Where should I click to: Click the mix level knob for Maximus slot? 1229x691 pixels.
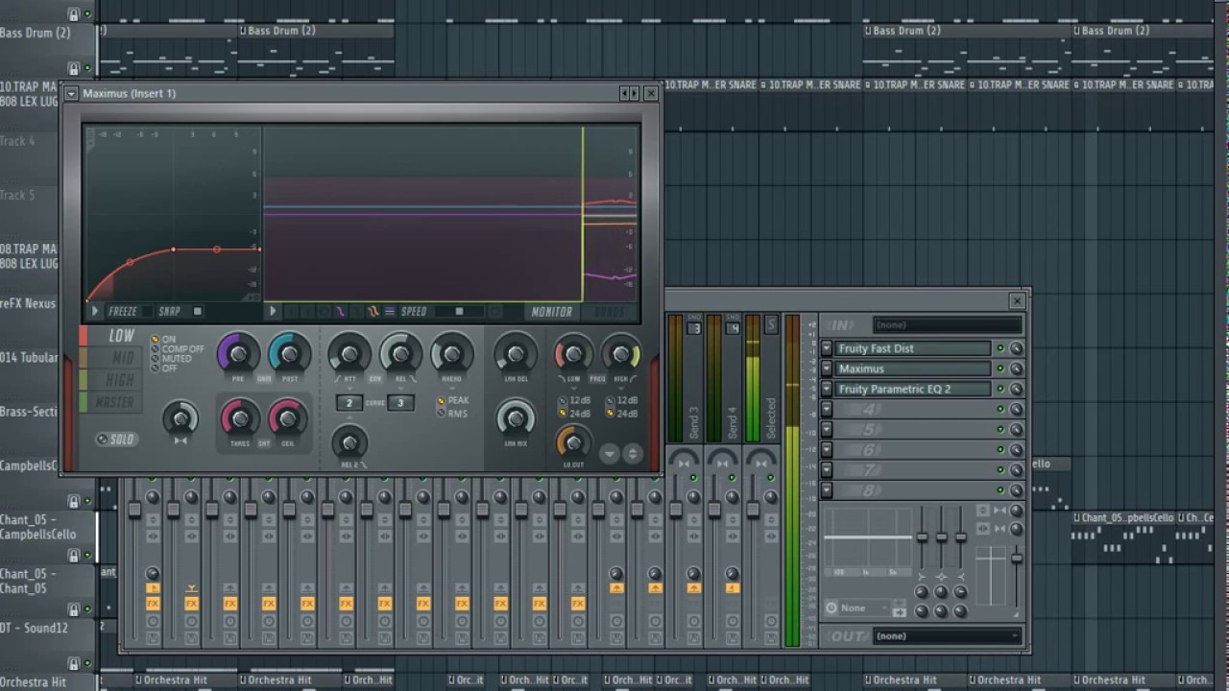[1016, 369]
